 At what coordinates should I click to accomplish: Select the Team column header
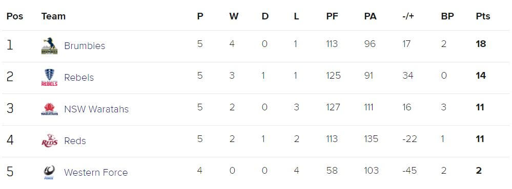[53, 16]
